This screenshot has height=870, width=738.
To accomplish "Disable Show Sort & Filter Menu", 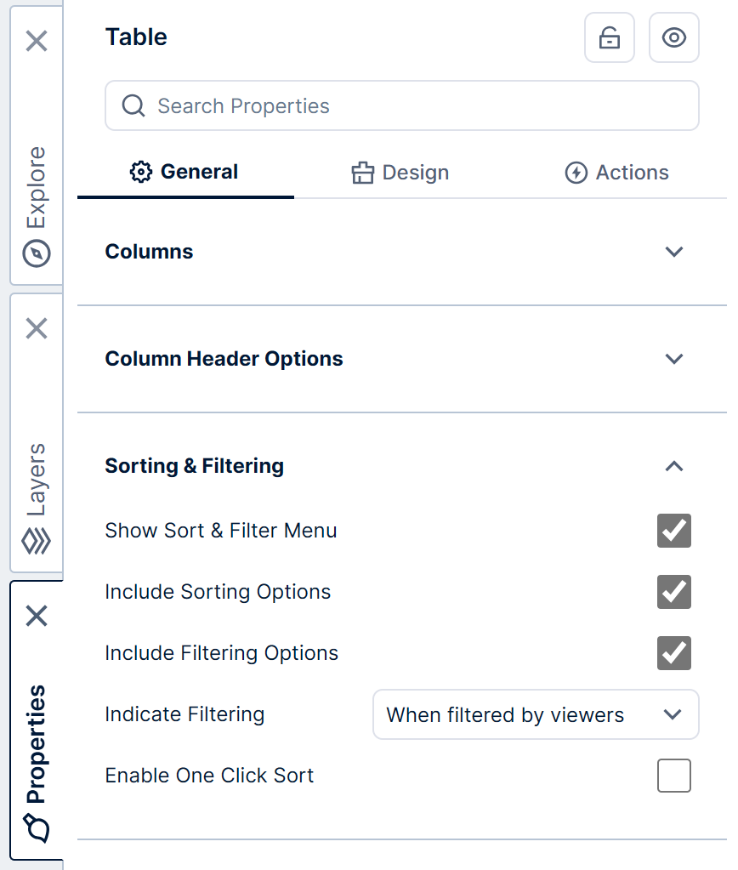I will click(673, 531).
